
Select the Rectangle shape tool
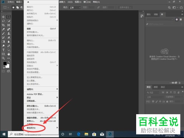(3, 54)
